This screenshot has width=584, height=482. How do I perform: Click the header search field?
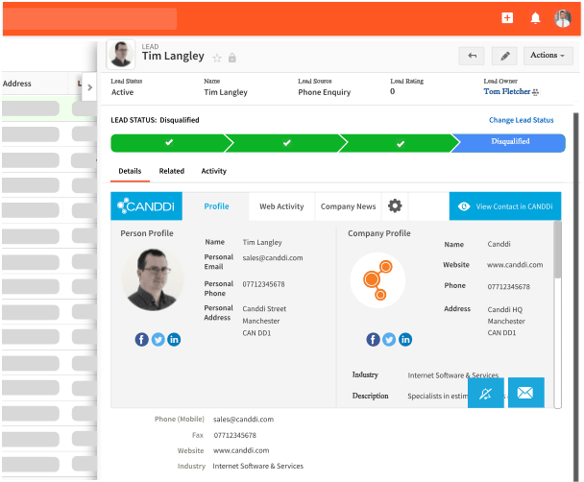[x=89, y=18]
